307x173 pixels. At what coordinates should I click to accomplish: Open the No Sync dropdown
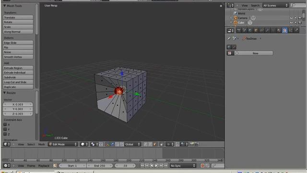point(183,166)
